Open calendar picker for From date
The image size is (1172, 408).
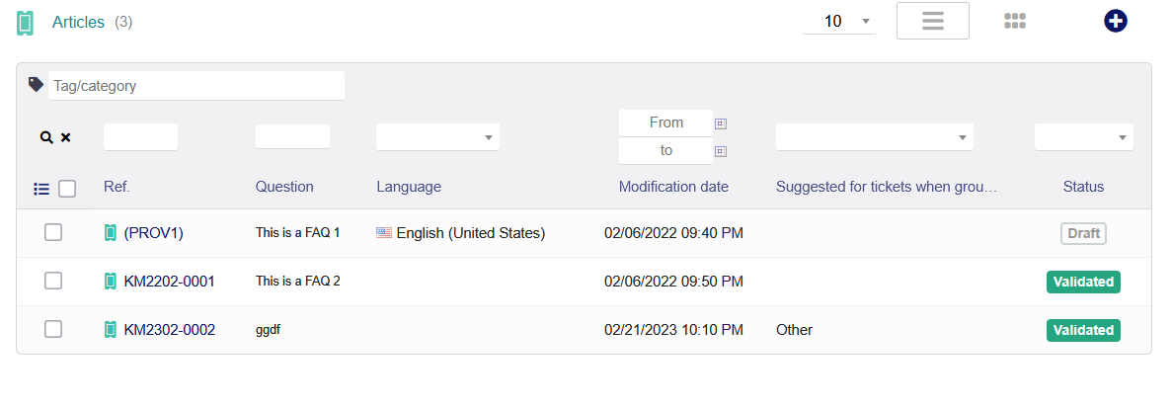[x=721, y=123]
